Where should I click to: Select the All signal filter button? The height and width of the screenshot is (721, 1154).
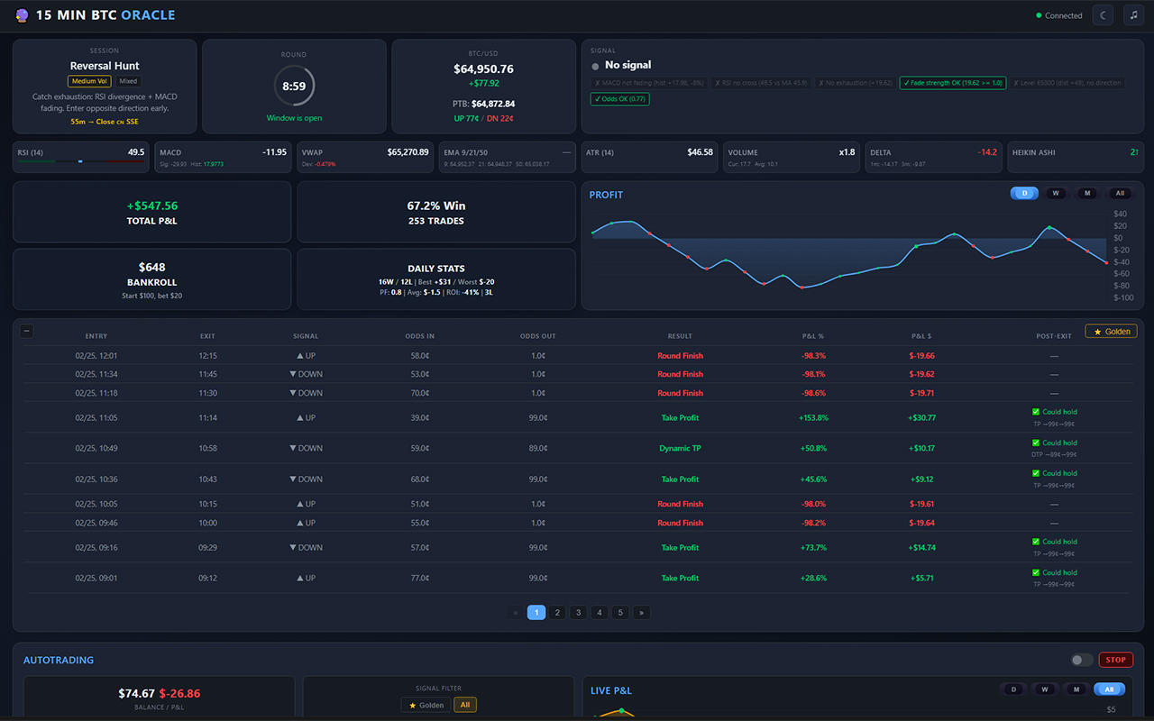pyautogui.click(x=464, y=705)
